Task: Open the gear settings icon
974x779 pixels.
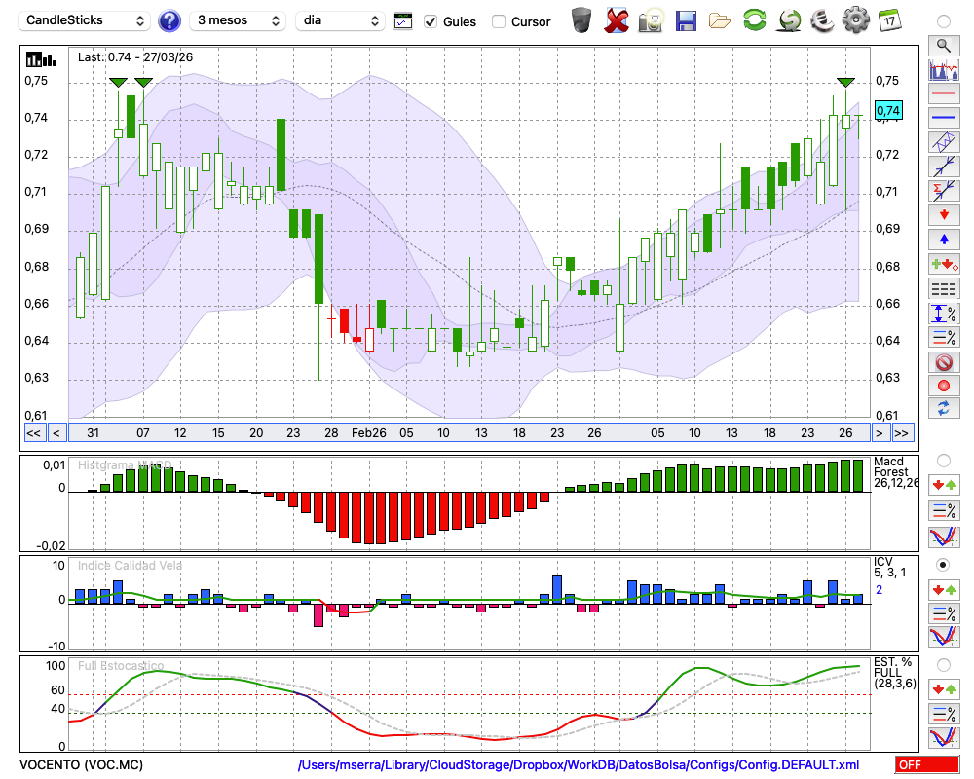Action: 855,20
